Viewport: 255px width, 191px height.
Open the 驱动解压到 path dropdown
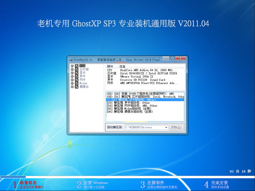pyautogui.click(x=166, y=127)
